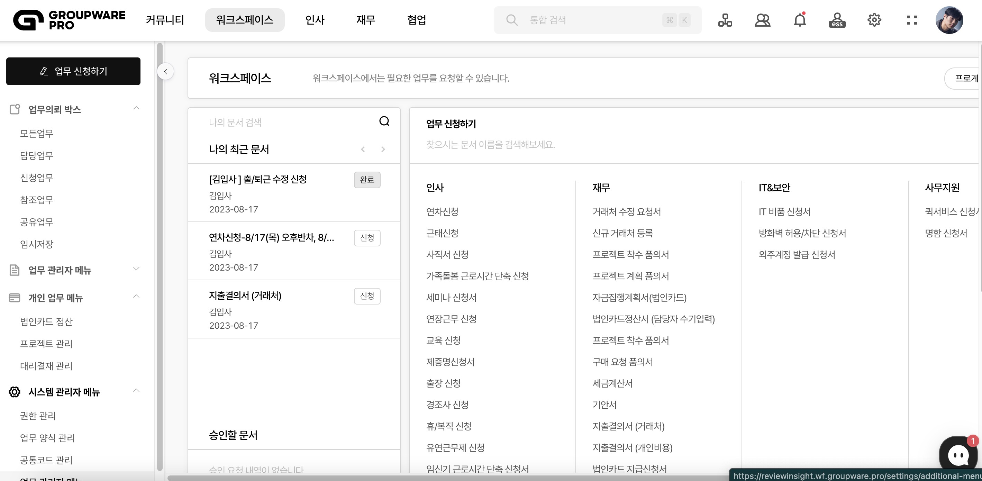Go to next page of 나의 최근 문서

point(383,149)
